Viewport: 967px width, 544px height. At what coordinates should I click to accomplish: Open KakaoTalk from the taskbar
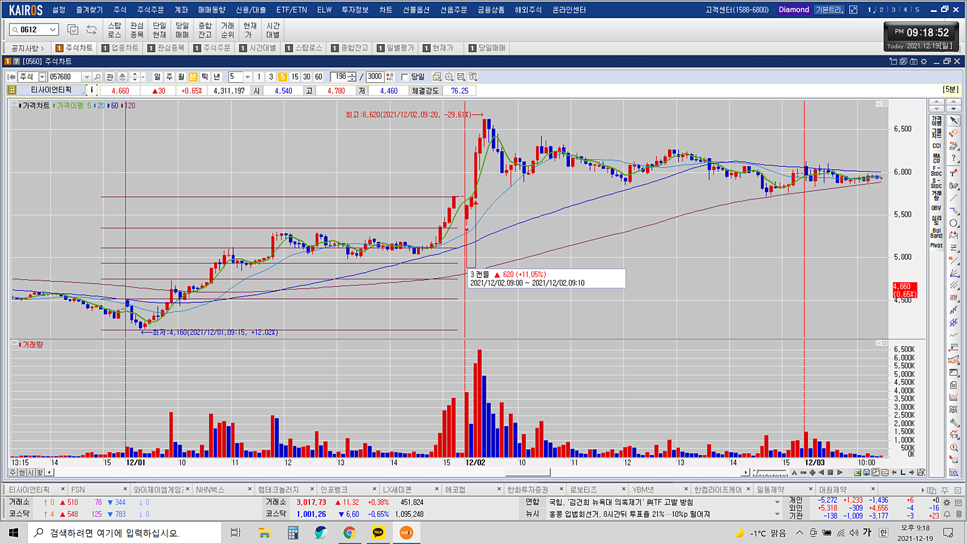[x=378, y=533]
